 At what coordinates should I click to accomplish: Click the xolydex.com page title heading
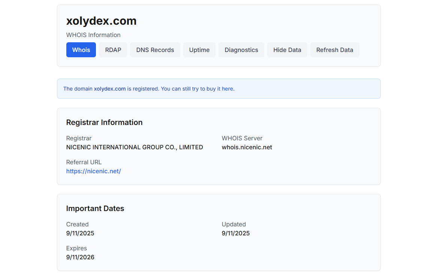(x=101, y=21)
